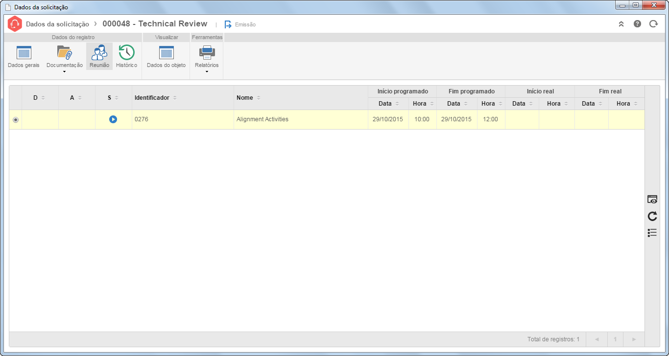Click the window document icon in title bar
Screen dimensions: 669x356
8,7
